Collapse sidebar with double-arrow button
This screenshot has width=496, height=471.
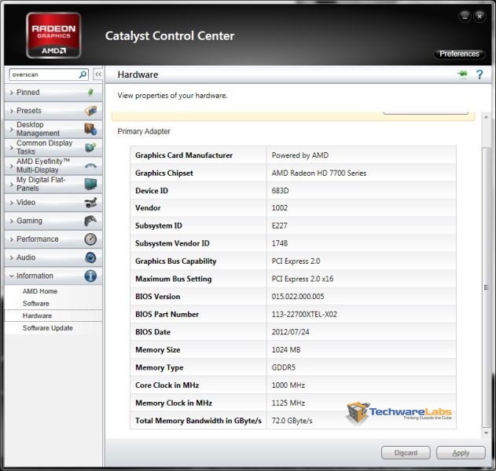pyautogui.click(x=98, y=75)
